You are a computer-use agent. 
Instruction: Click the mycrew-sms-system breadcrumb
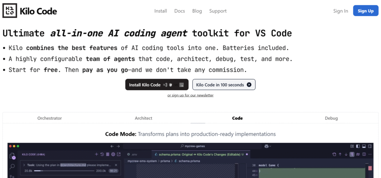tap(142, 161)
